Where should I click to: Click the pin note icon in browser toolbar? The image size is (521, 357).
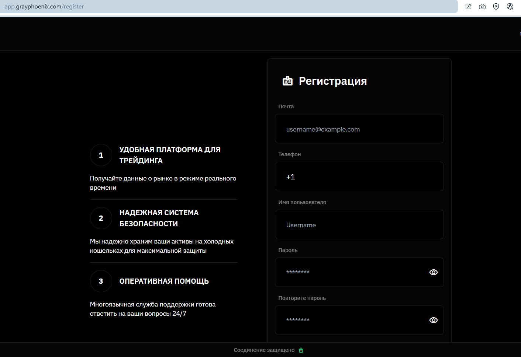(x=469, y=7)
